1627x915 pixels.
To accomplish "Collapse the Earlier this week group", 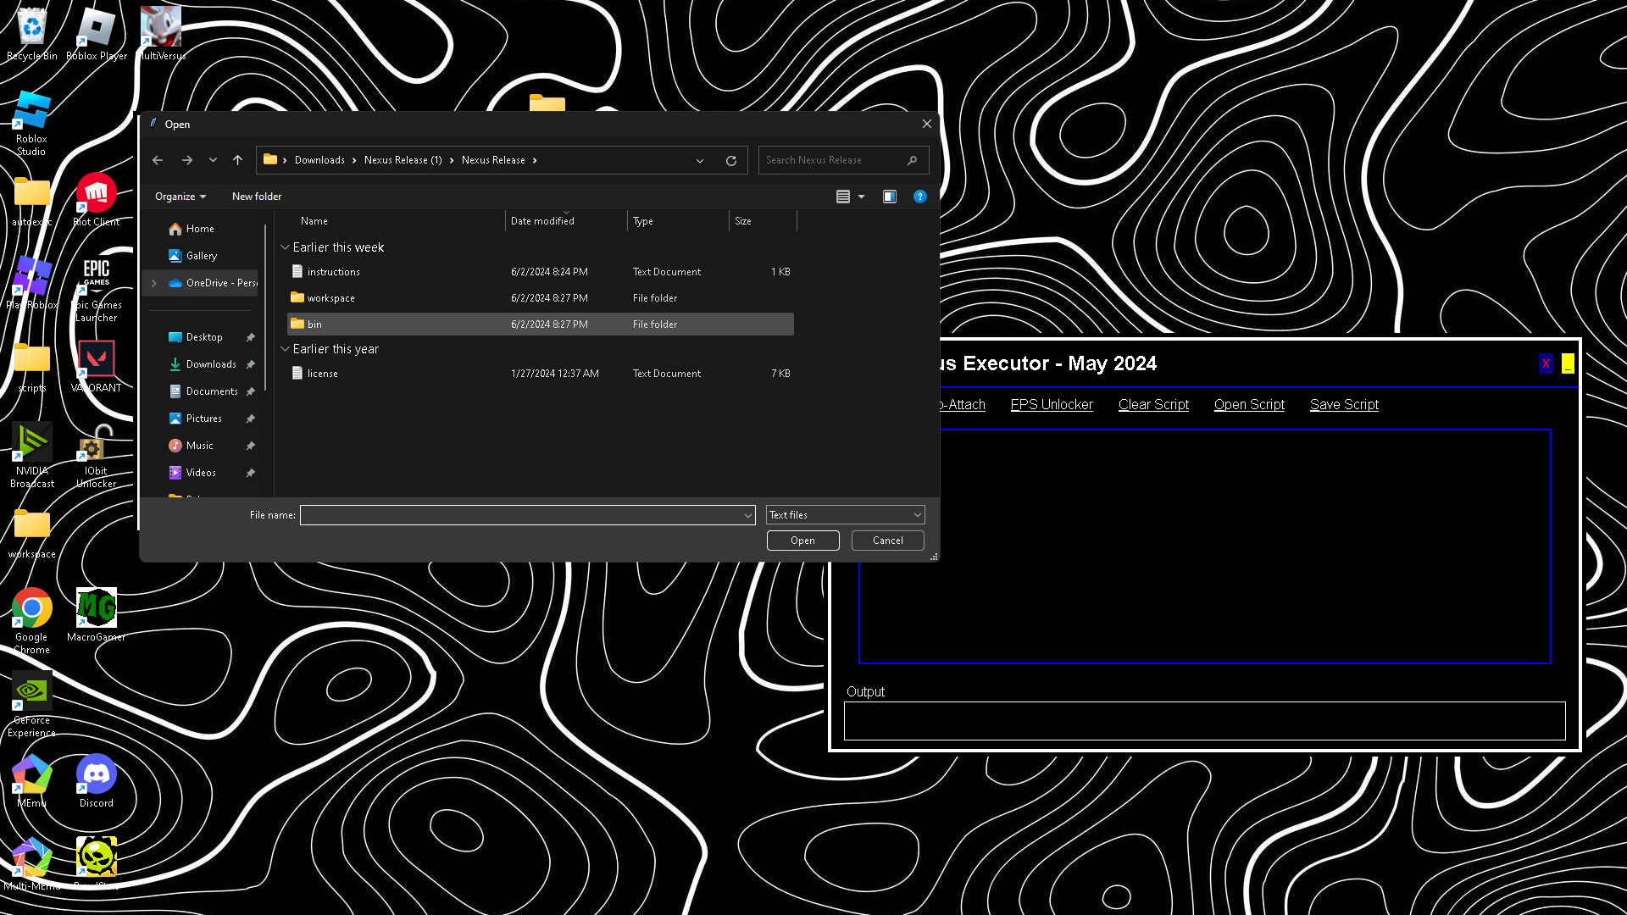I will pyautogui.click(x=286, y=247).
